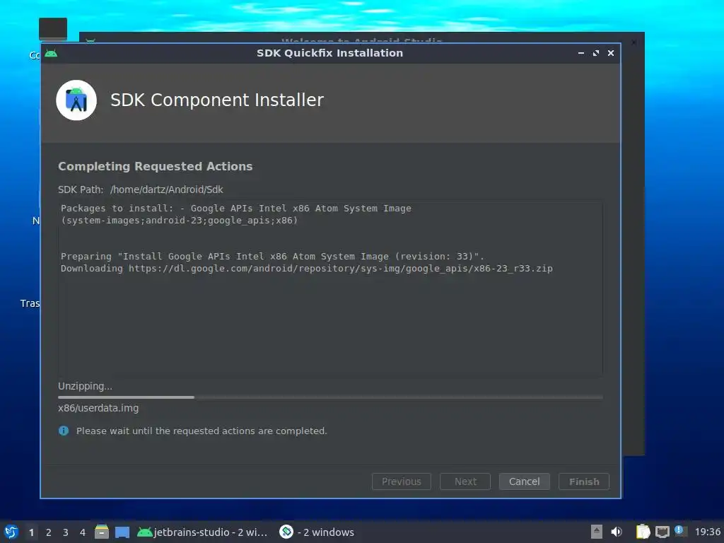Image resolution: width=724 pixels, height=543 pixels.
Task: Click the 'Preparing Install Google APIs' log line
Action: (x=272, y=256)
